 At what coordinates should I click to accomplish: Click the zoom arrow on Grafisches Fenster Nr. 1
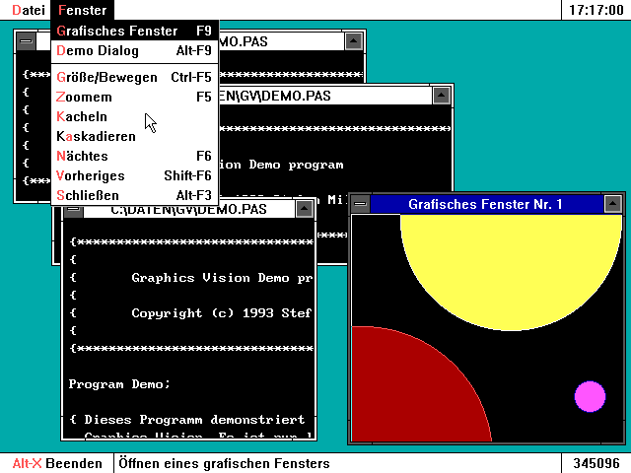pyautogui.click(x=613, y=204)
